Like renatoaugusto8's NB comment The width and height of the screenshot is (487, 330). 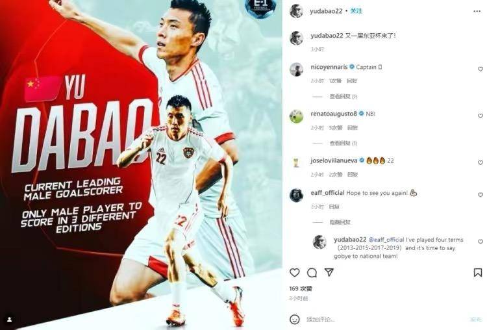point(480,116)
